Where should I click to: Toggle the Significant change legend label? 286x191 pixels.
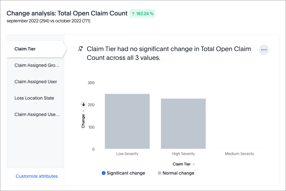point(126,173)
